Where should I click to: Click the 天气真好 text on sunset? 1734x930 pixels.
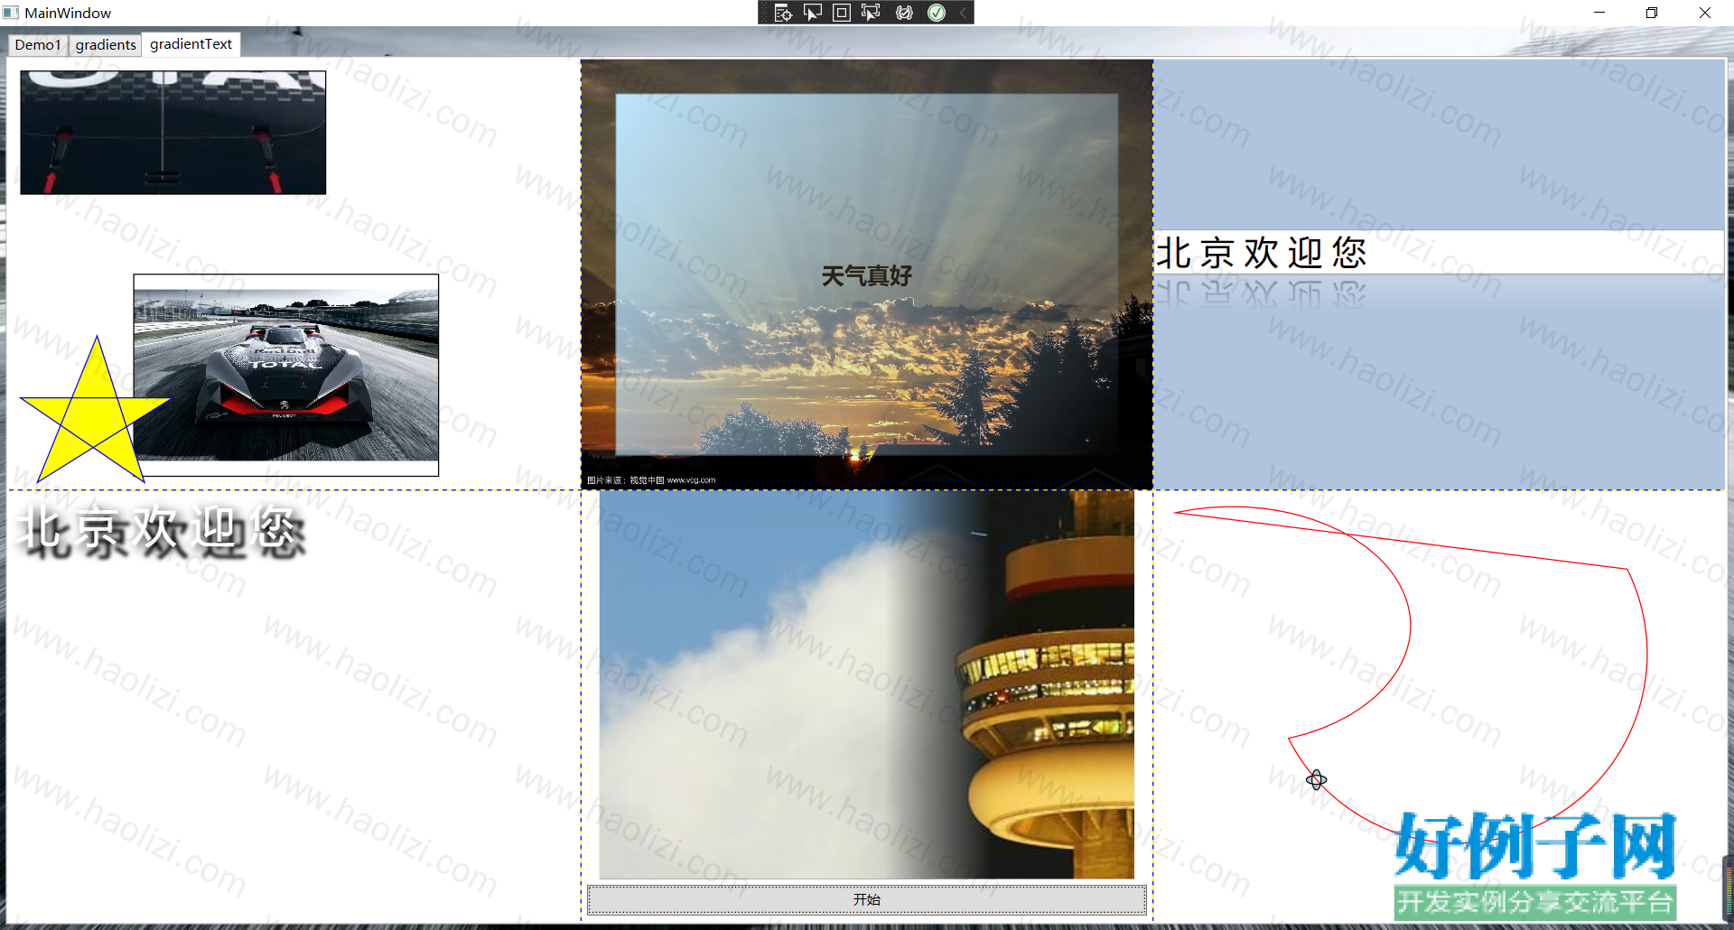point(867,276)
